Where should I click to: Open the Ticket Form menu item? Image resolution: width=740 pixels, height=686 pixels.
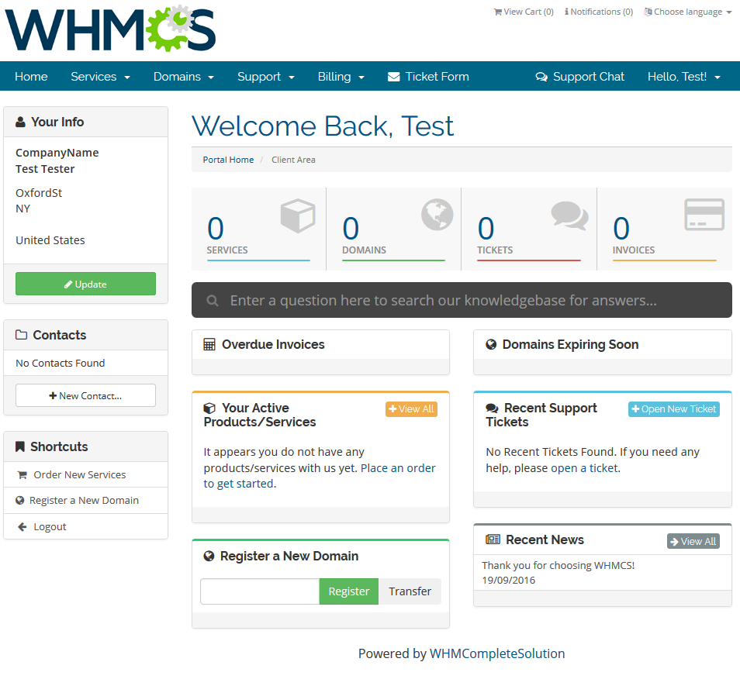[x=428, y=77]
